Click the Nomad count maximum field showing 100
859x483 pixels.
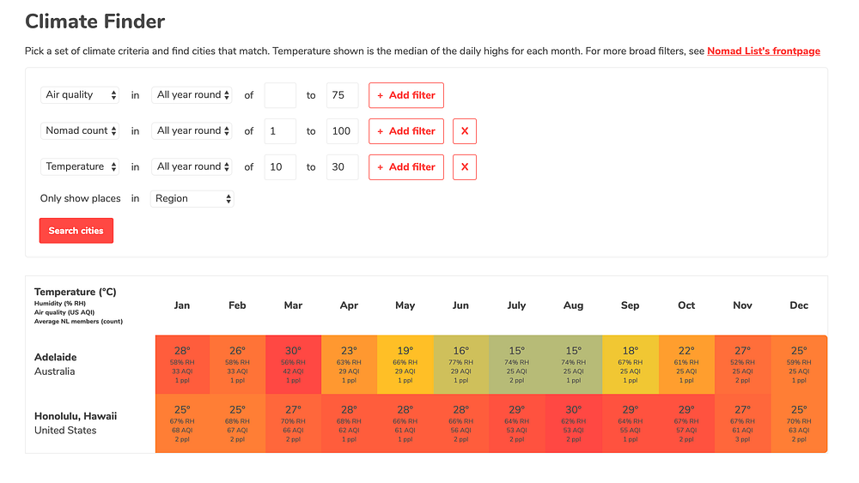coord(343,131)
